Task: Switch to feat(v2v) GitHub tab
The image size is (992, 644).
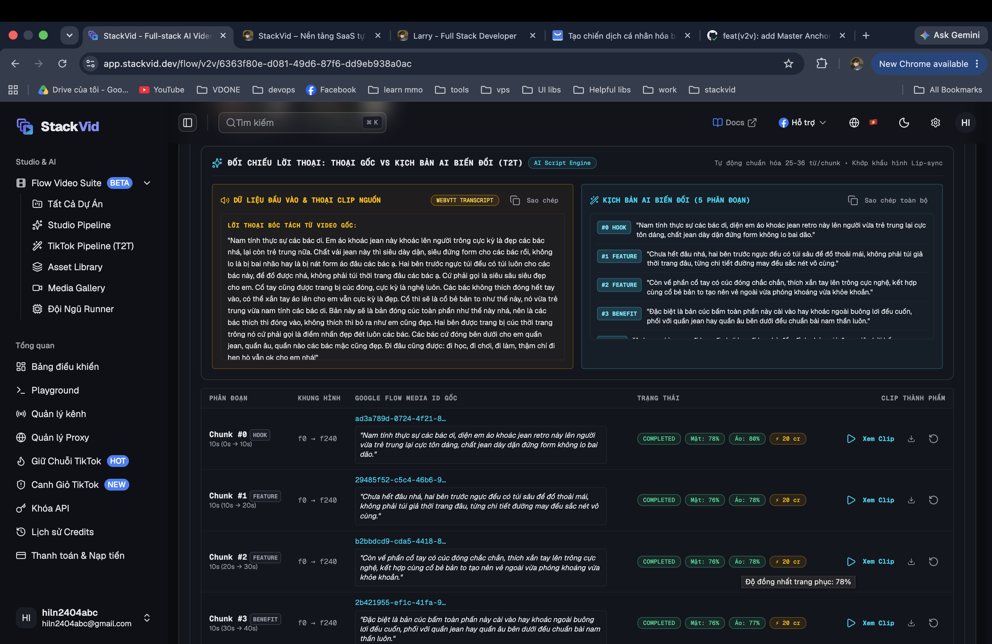Action: point(776,36)
